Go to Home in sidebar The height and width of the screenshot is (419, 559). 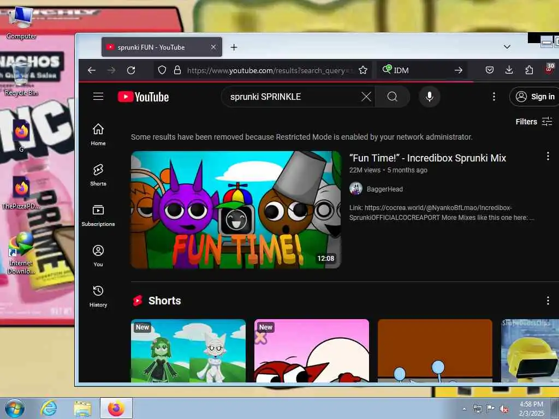[x=98, y=134]
